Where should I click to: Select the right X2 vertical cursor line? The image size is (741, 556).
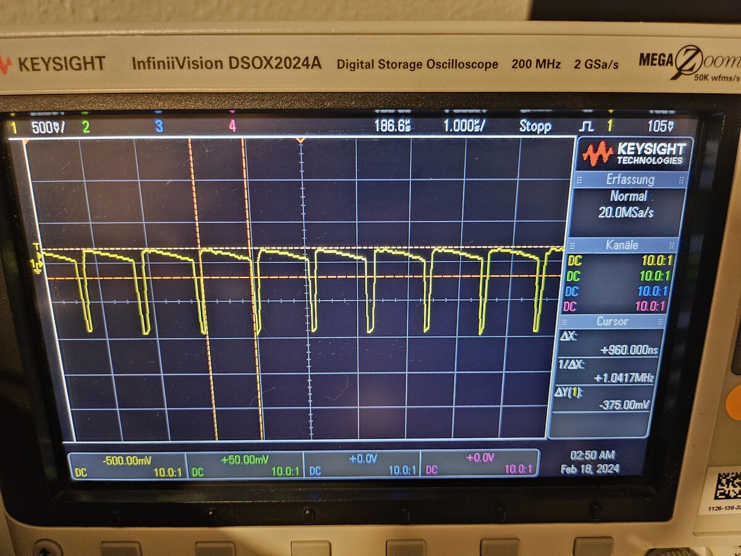tap(253, 289)
